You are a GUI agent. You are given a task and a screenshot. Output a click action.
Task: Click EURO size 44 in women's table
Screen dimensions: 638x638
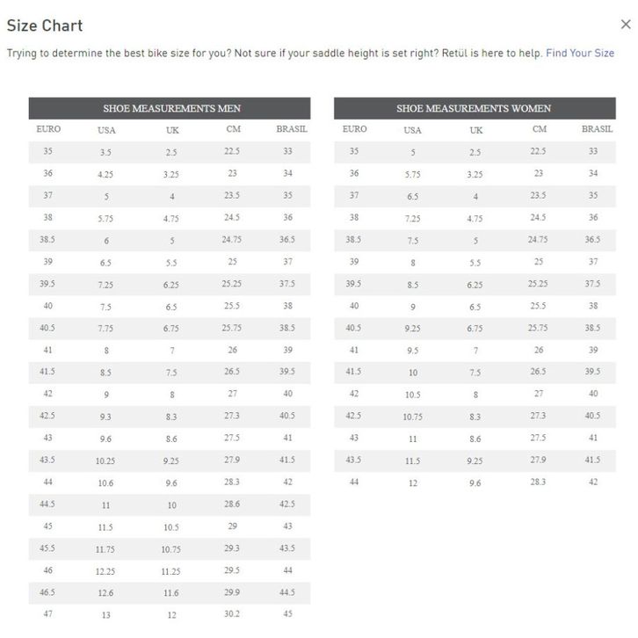click(x=353, y=482)
